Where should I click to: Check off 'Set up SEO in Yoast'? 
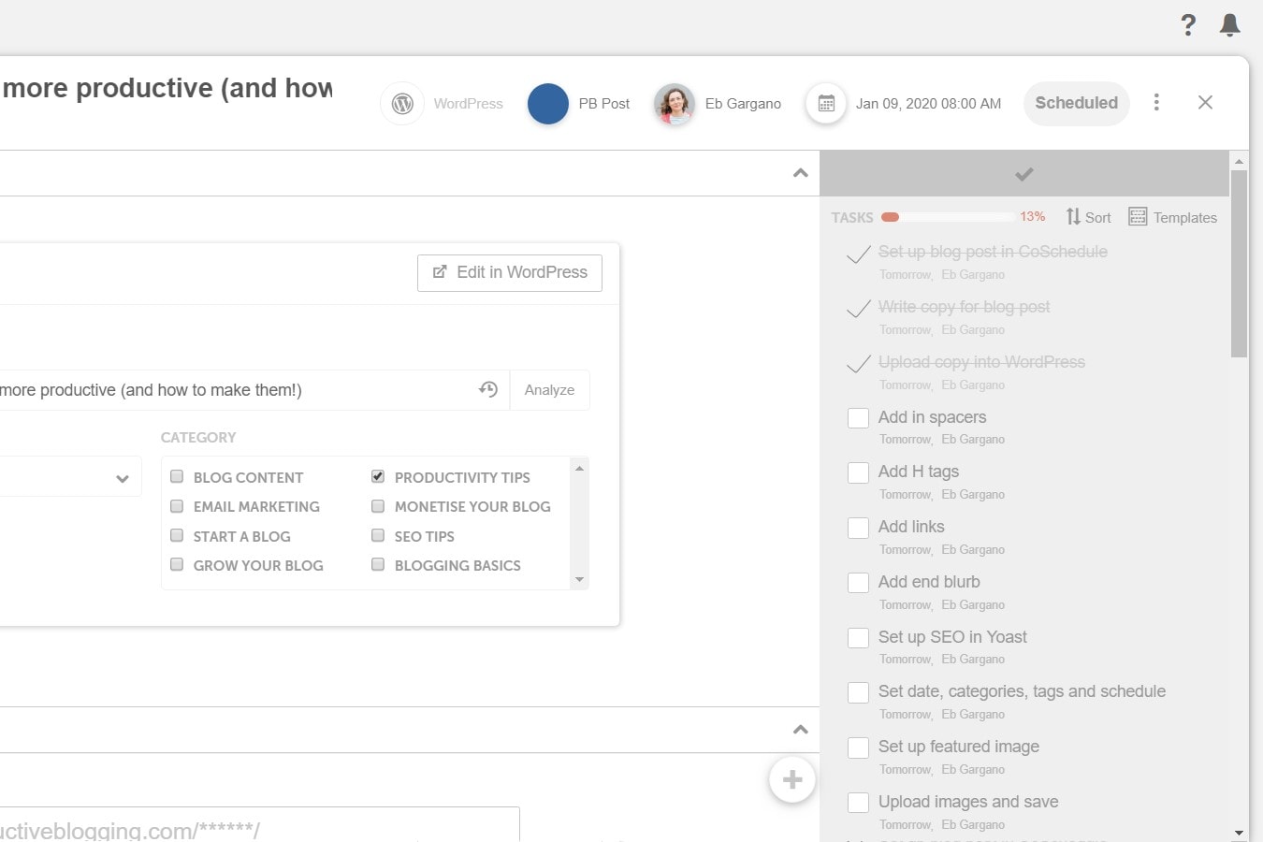click(x=858, y=638)
